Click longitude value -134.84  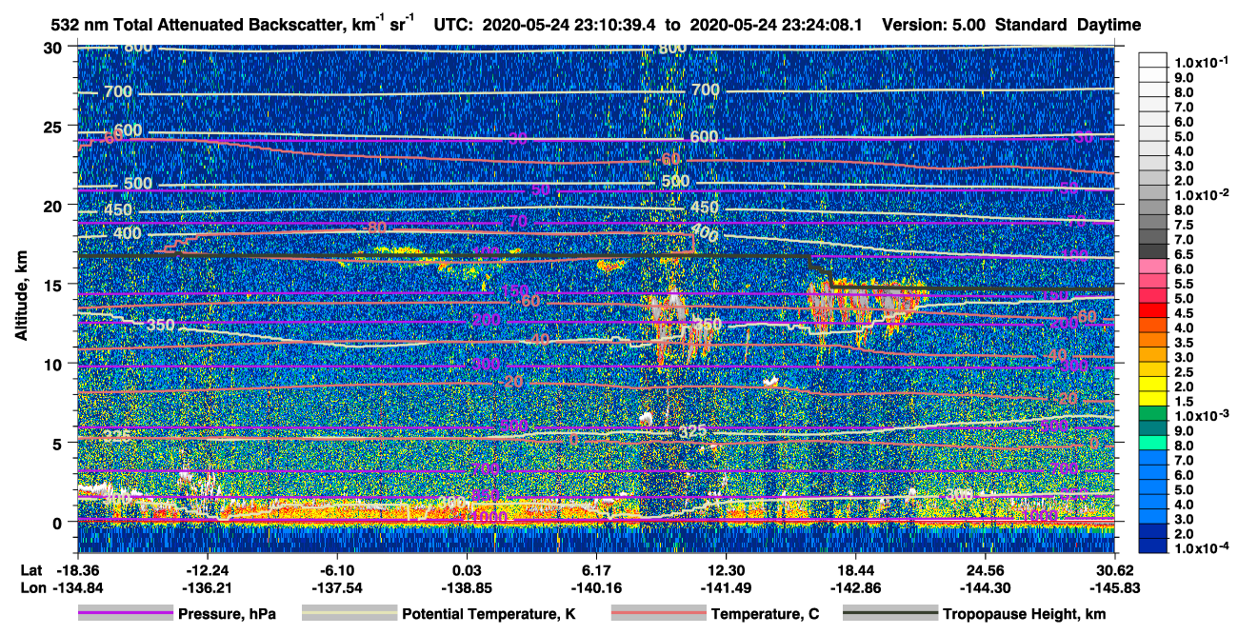[x=77, y=587]
